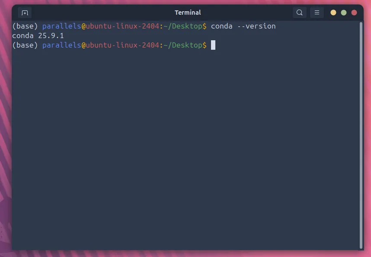This screenshot has width=371, height=257.
Task: Click the empty terminal area below the prompt
Action: 186,151
